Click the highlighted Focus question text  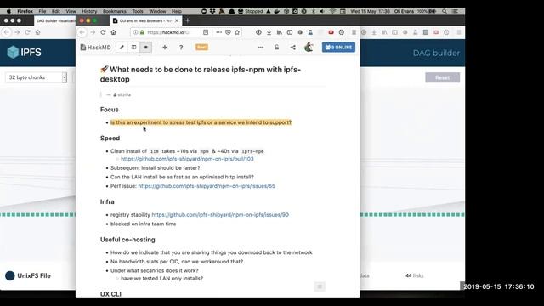tap(201, 122)
